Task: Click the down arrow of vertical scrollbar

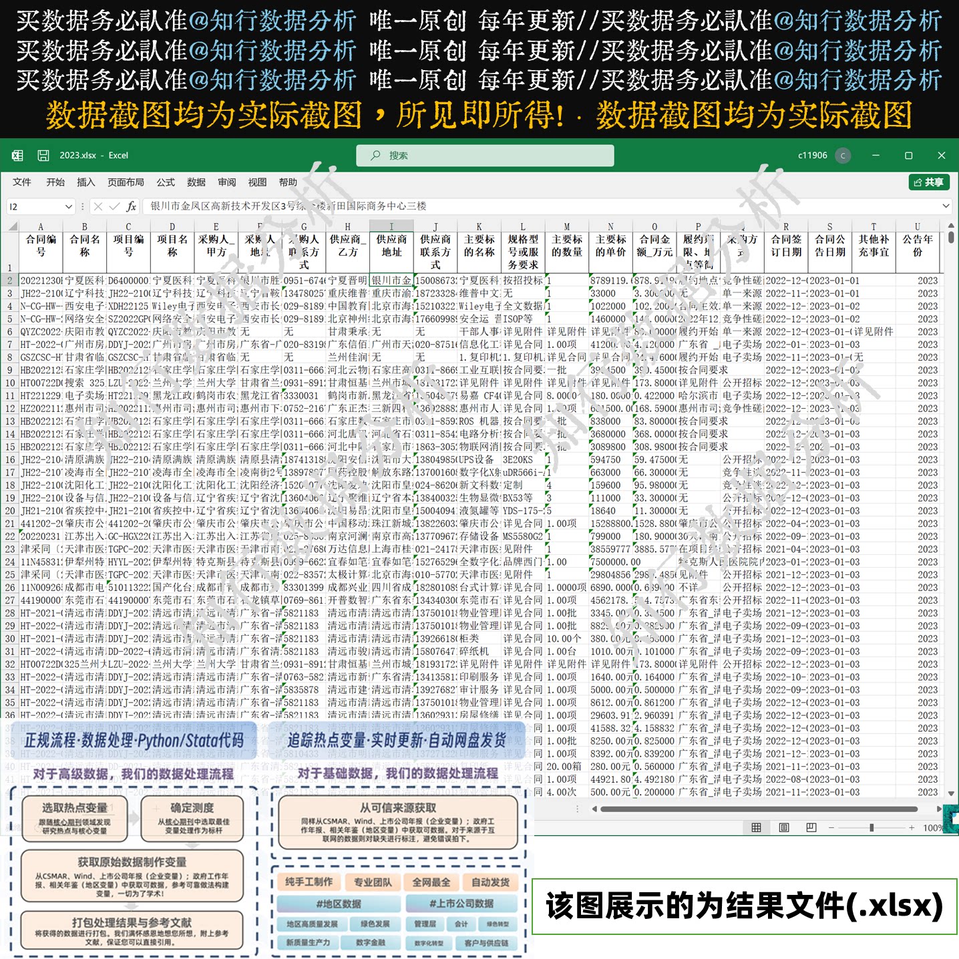Action: point(951,793)
